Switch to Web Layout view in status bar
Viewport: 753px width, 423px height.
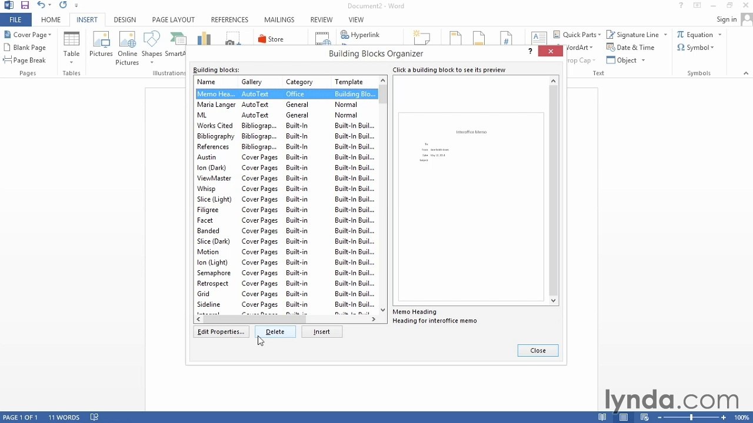[645, 417]
